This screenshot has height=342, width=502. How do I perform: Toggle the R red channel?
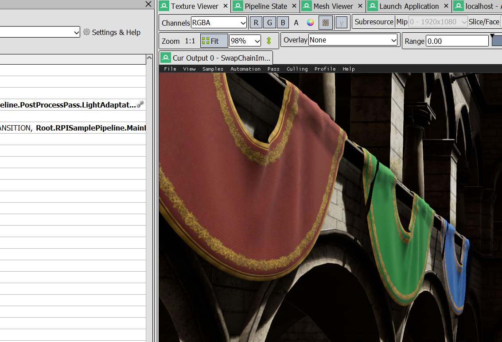coord(256,22)
